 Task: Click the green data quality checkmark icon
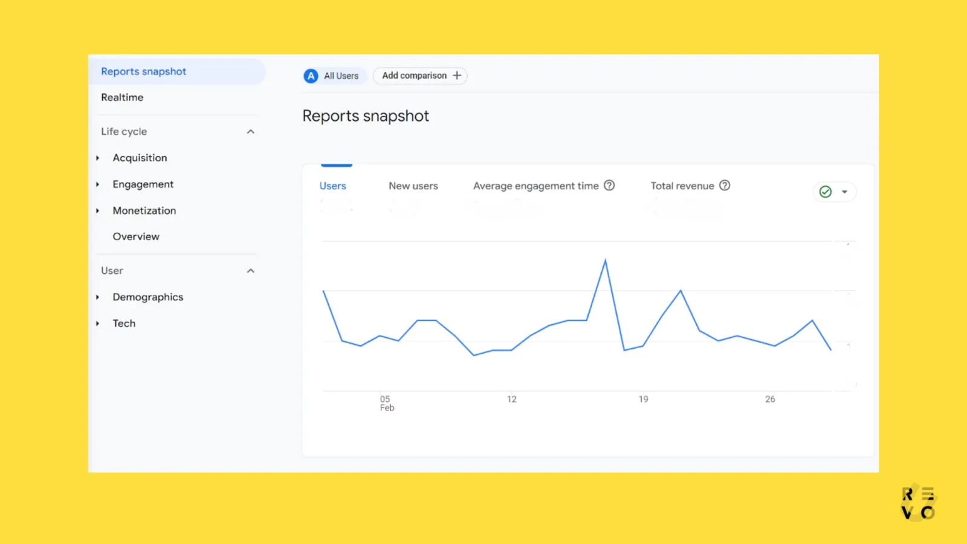(x=826, y=192)
